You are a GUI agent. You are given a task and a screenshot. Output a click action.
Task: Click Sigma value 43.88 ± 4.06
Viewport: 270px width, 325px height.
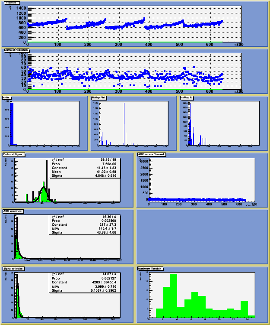(x=106, y=232)
